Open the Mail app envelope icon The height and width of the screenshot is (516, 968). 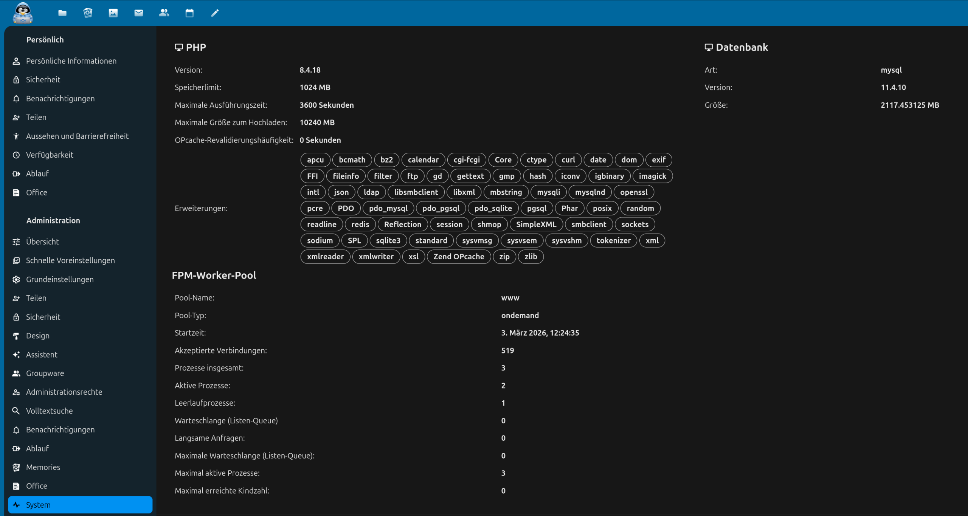coord(138,13)
